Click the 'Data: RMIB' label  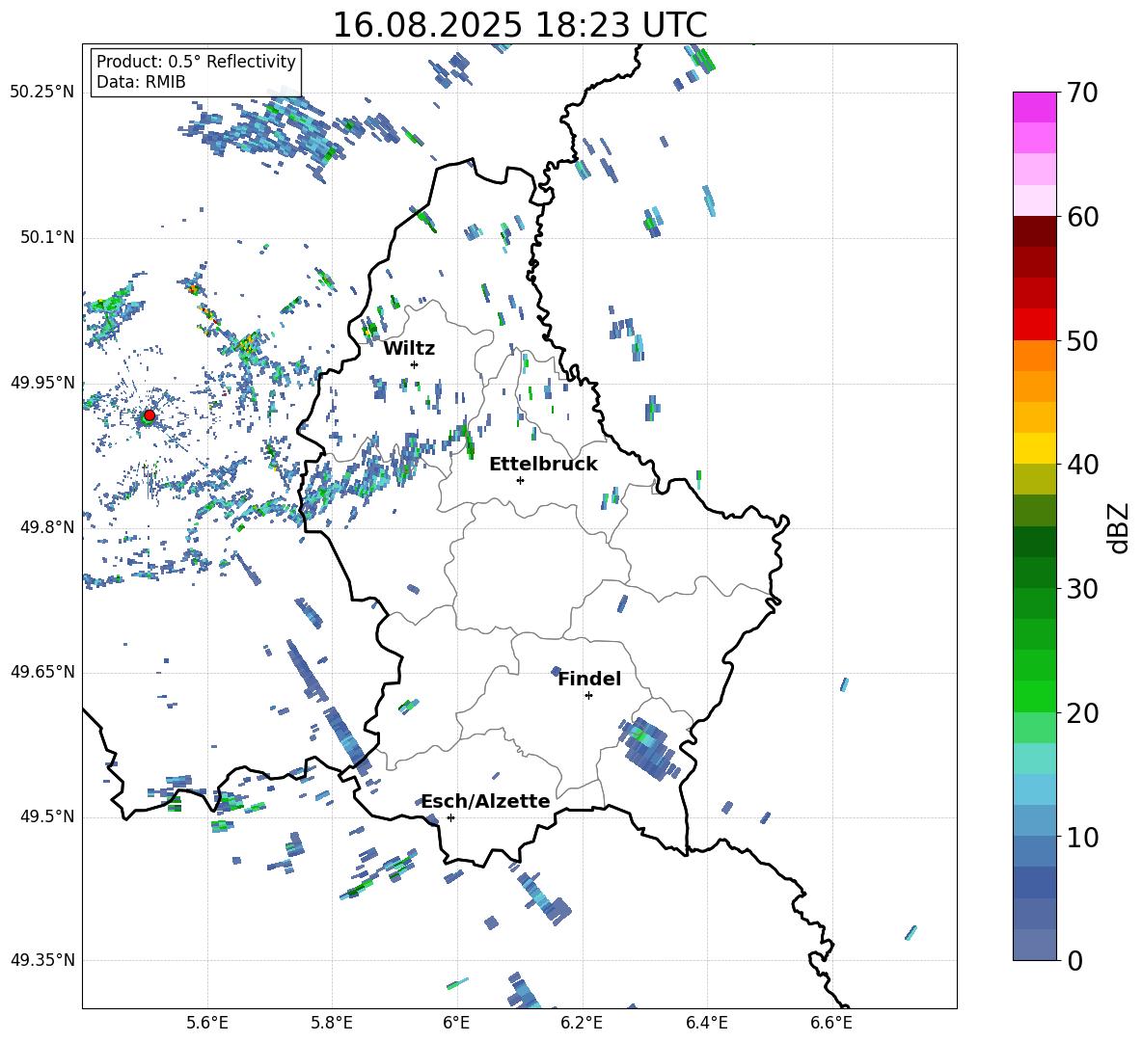tap(141, 82)
